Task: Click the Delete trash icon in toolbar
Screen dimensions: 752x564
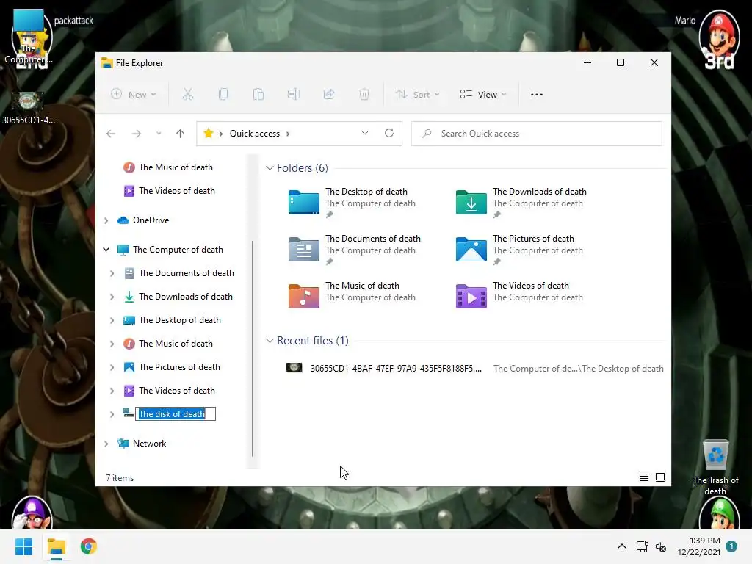Action: tap(364, 95)
